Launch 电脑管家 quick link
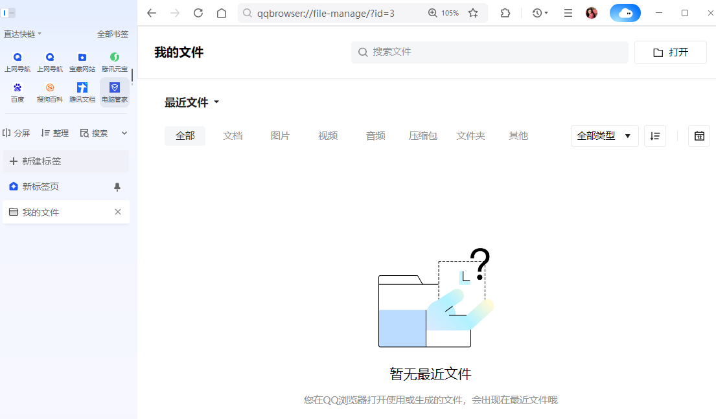 coord(114,91)
